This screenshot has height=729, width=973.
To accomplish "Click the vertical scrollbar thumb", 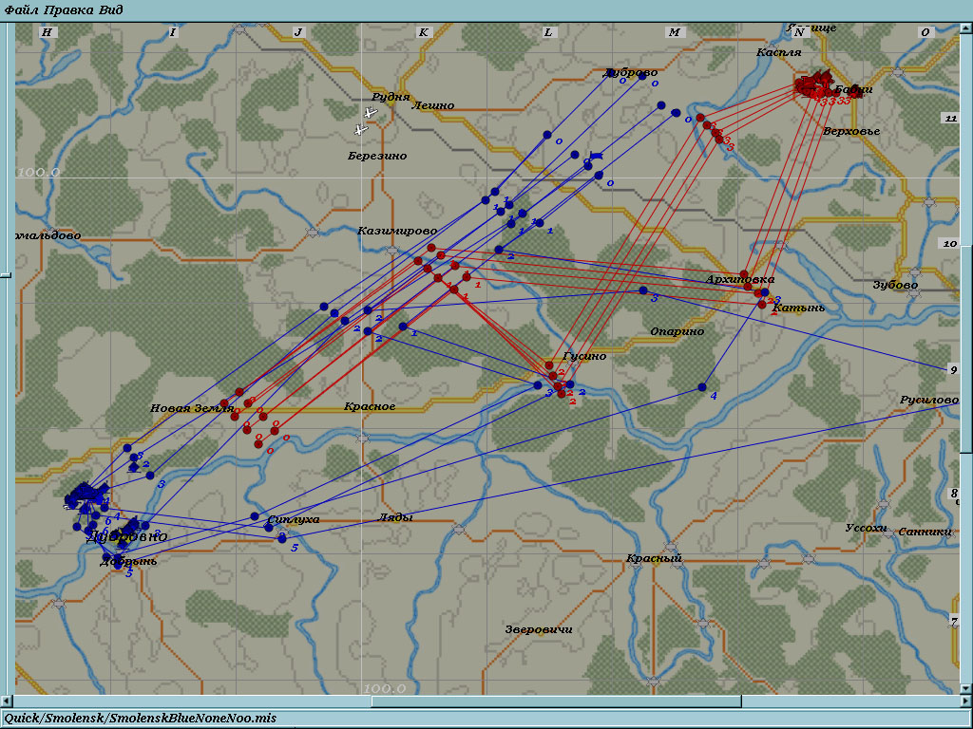I will pos(966,348).
